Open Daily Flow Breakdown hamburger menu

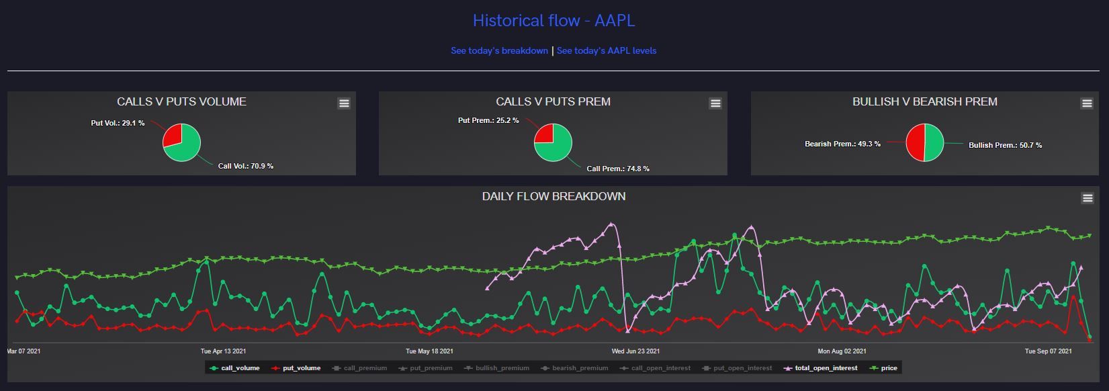[1087, 198]
